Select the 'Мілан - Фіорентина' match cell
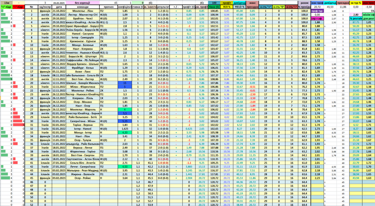 82,86
